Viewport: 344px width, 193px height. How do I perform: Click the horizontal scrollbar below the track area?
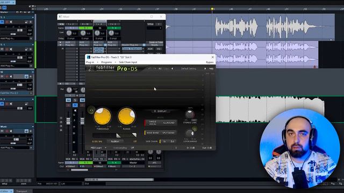119,180
